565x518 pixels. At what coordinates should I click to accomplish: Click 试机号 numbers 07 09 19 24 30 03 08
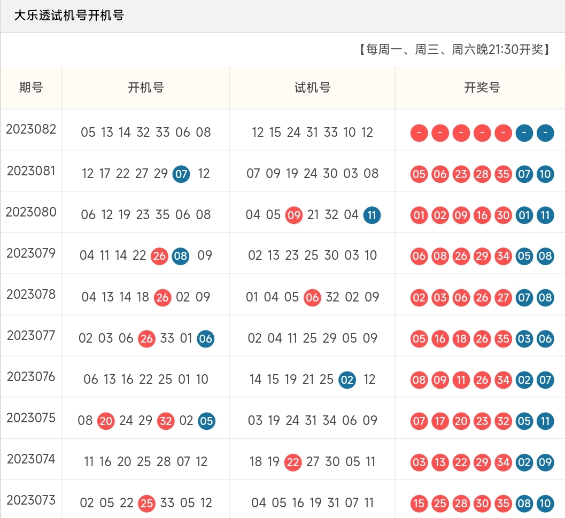(x=312, y=173)
